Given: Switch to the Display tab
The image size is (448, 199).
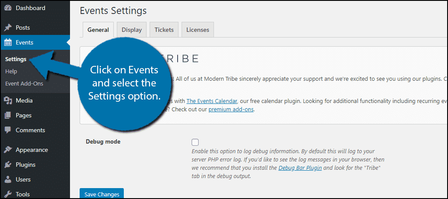Looking at the screenshot, I should pos(132,30).
